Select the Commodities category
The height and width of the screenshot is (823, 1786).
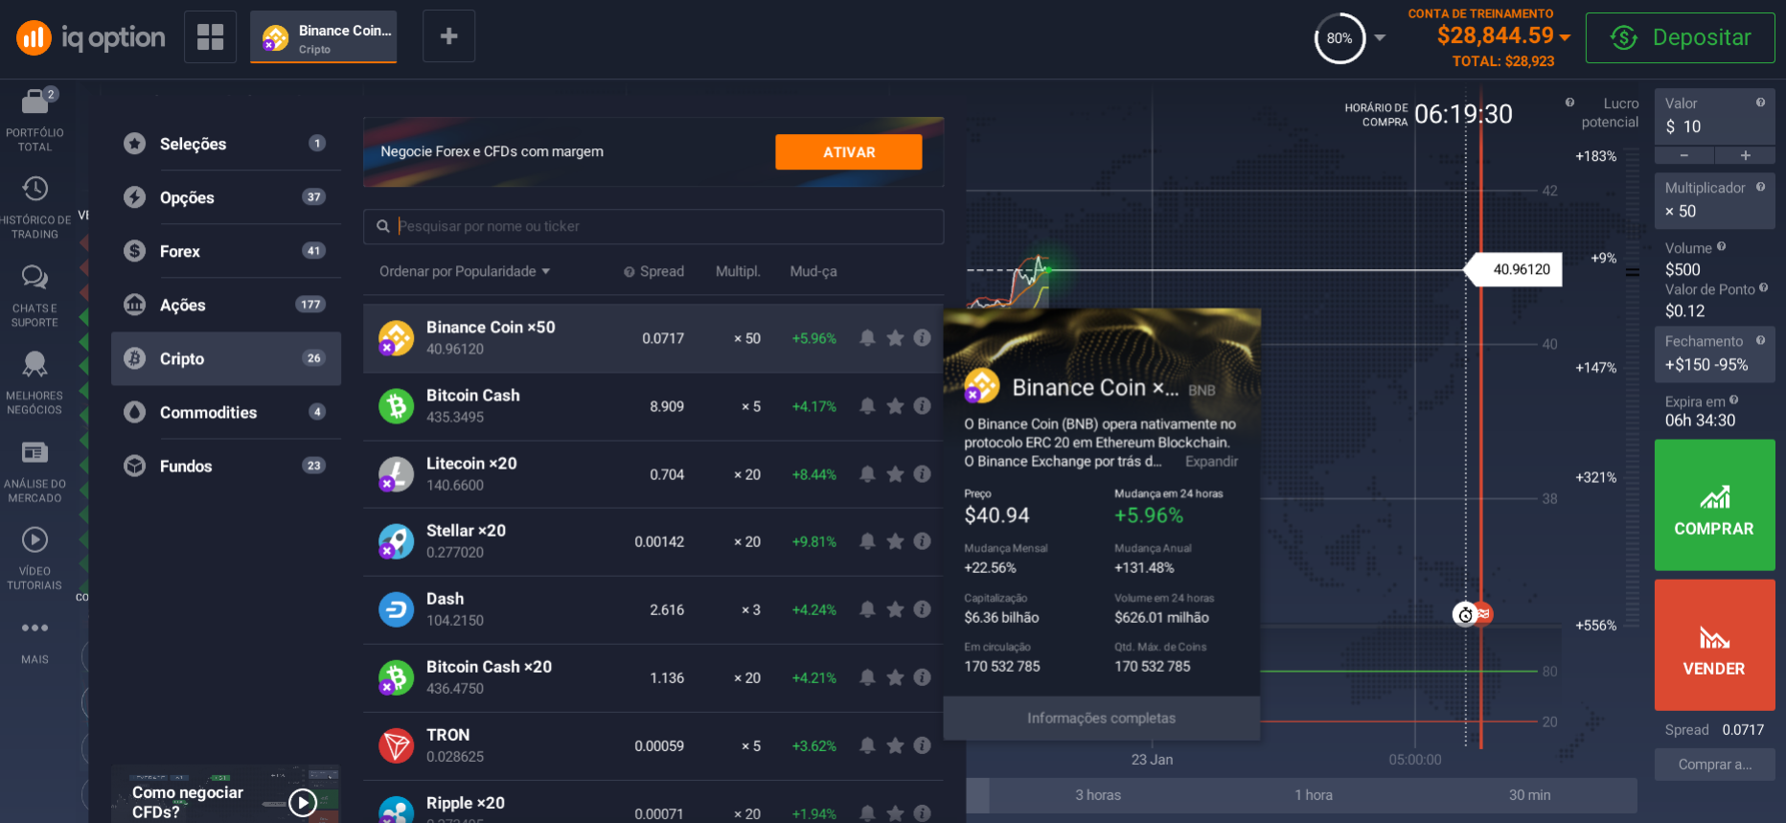226,412
